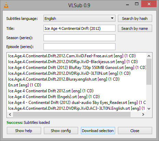Select the En.srt [eng] entry
The height and width of the screenshot is (141, 159).
[x=25, y=85]
